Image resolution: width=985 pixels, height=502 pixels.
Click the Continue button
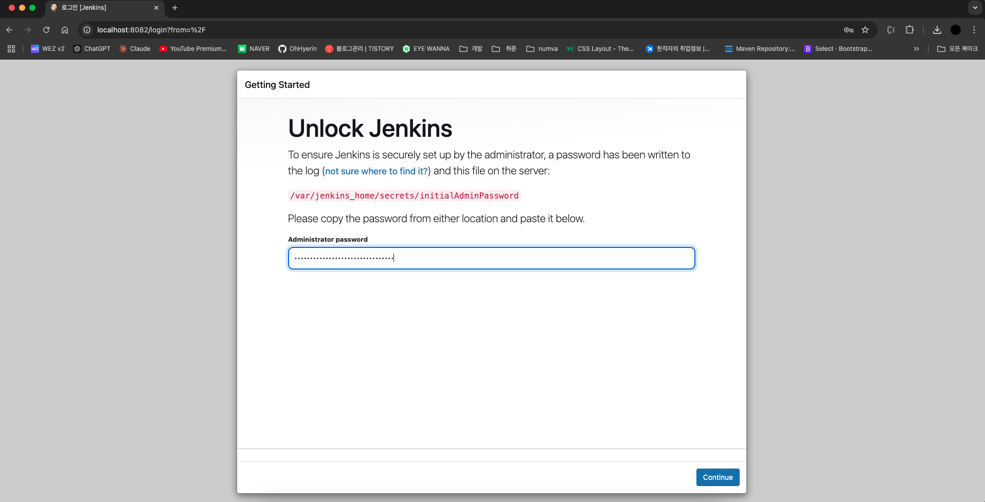coord(718,477)
